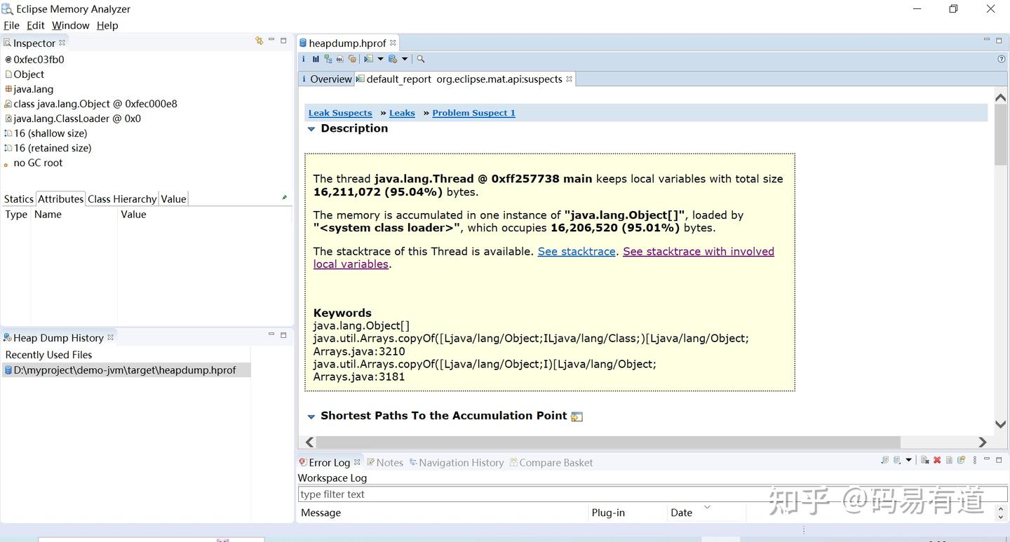Click the See stacktrace link
The height and width of the screenshot is (542, 1010).
click(576, 252)
